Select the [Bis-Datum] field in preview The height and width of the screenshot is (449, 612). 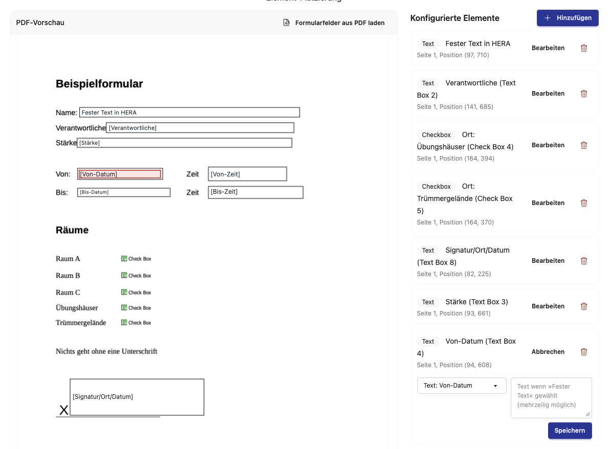(124, 192)
